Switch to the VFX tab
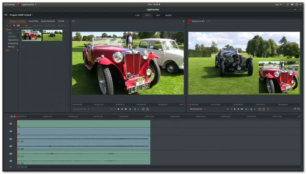Viewport: 306px width, 174px height. click(158, 15)
